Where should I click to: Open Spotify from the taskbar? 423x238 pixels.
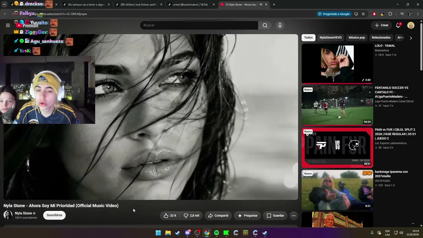point(216,233)
